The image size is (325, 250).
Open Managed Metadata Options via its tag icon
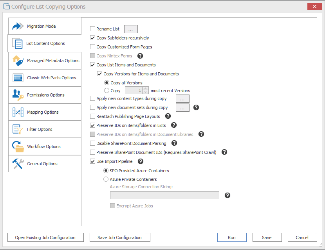(18, 61)
